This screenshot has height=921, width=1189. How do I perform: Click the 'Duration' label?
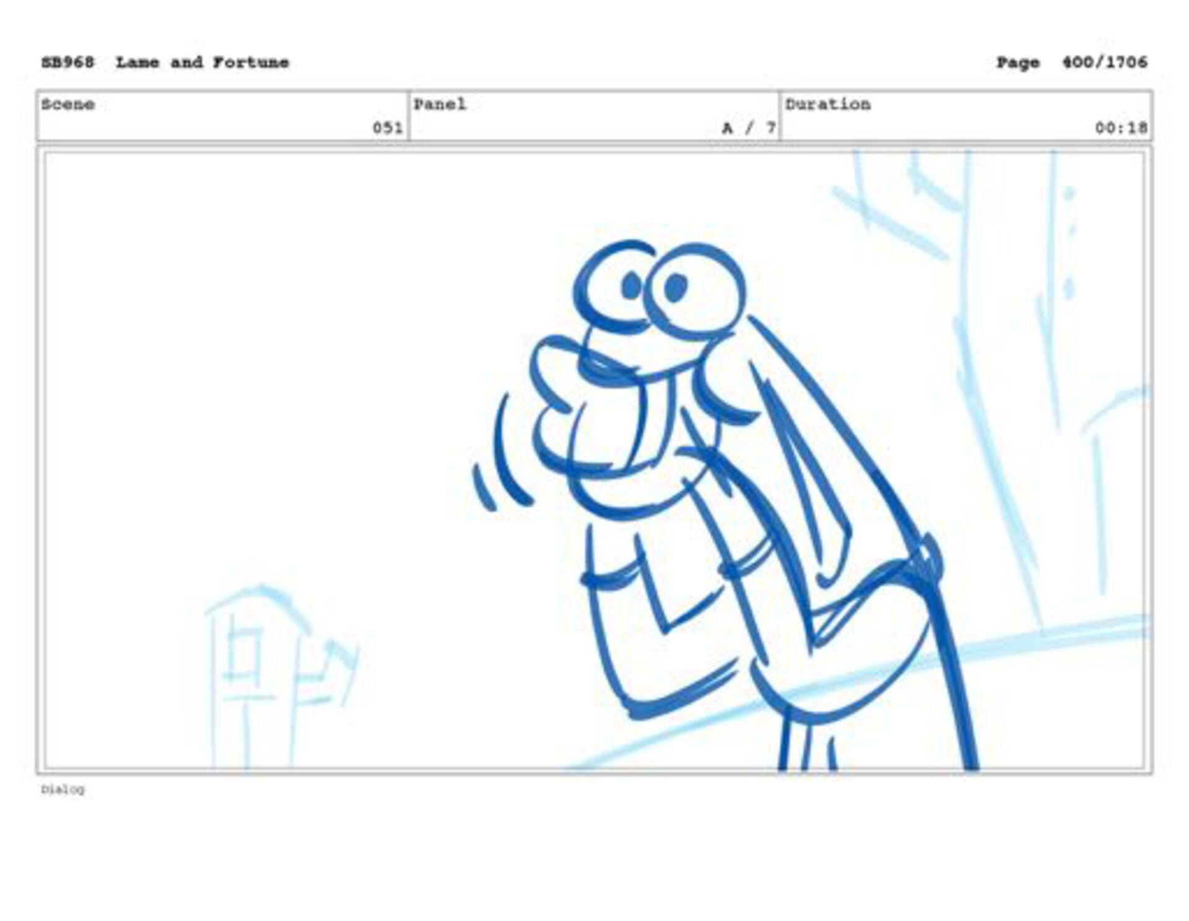(828, 104)
